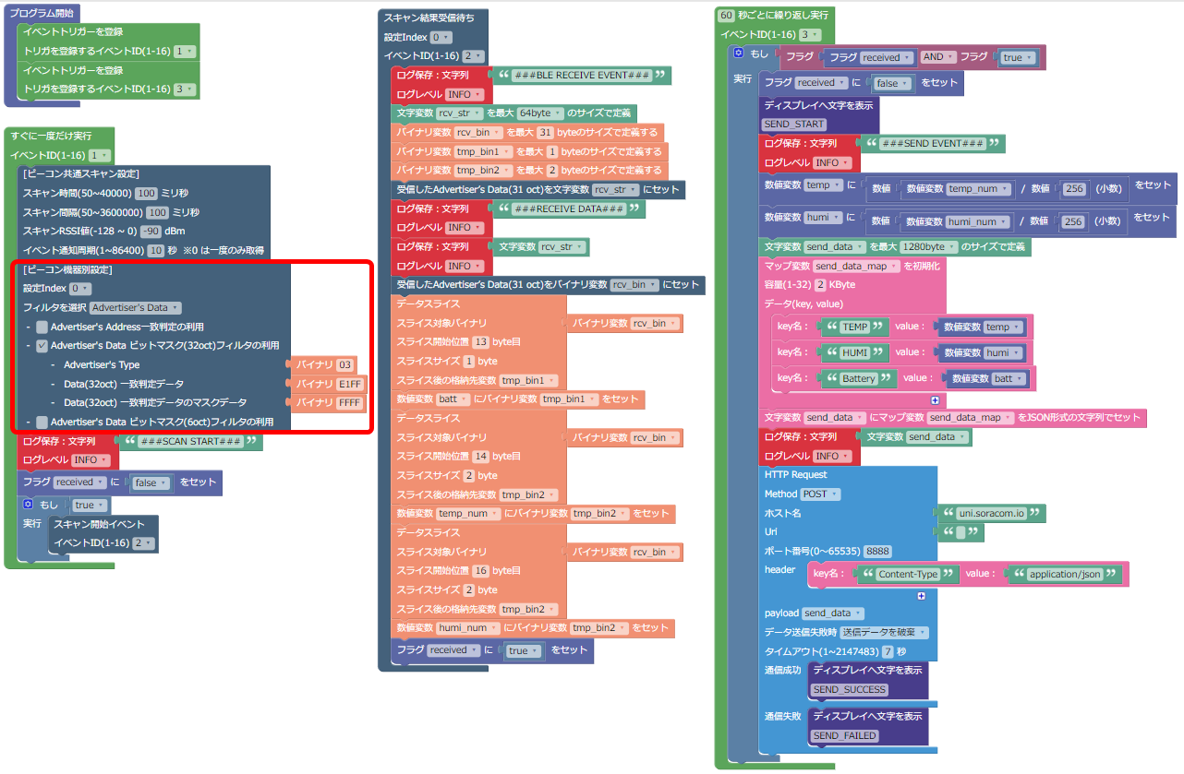Edit 60 seconds repeat interval field

[x=727, y=16]
